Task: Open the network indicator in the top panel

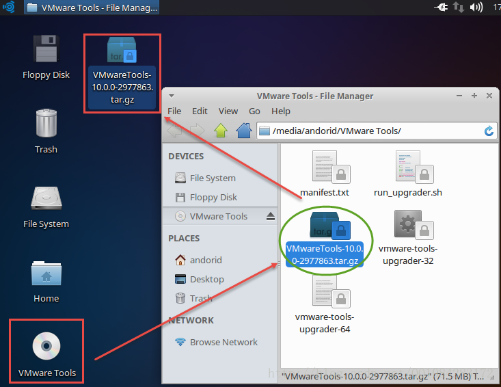Action: (459, 7)
